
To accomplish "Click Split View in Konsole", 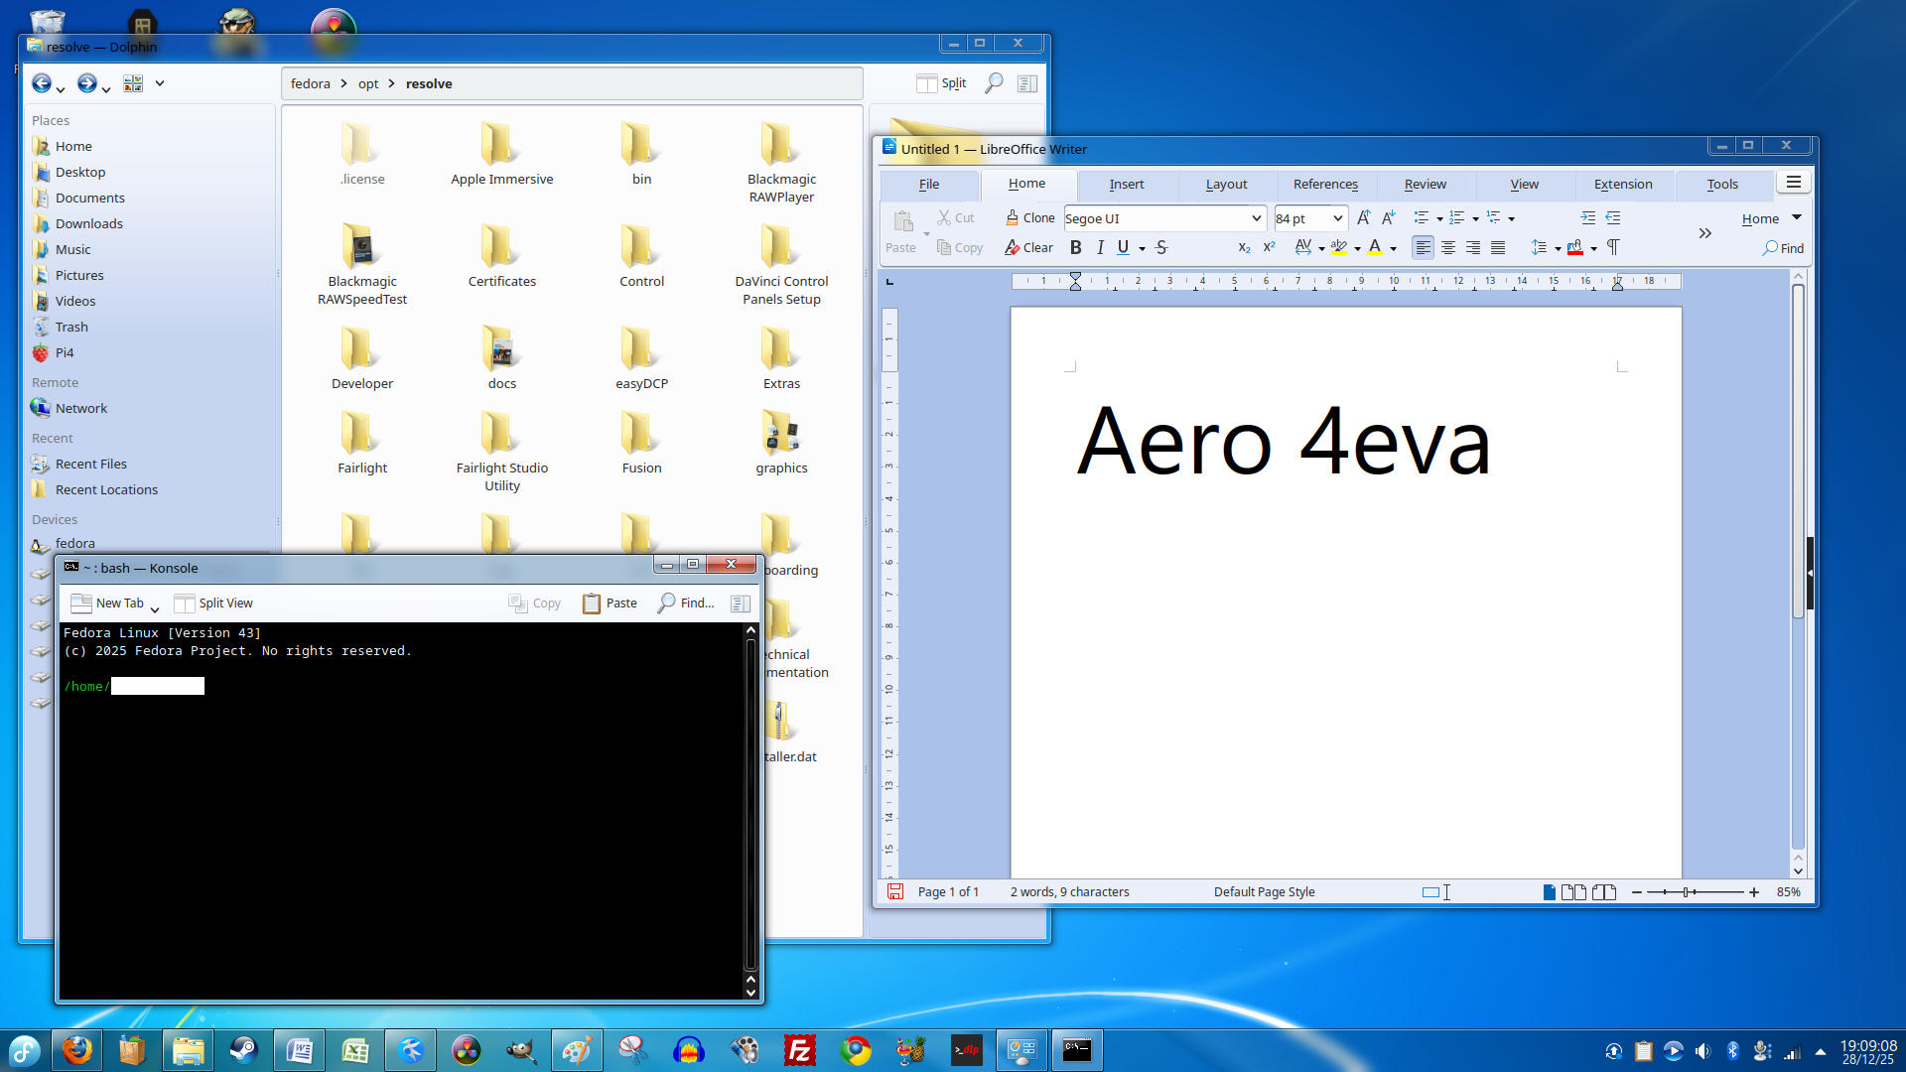I will click(213, 603).
